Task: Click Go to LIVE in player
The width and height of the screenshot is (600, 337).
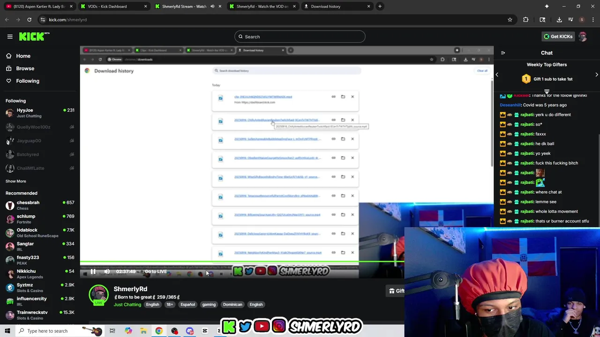Action: (x=156, y=271)
